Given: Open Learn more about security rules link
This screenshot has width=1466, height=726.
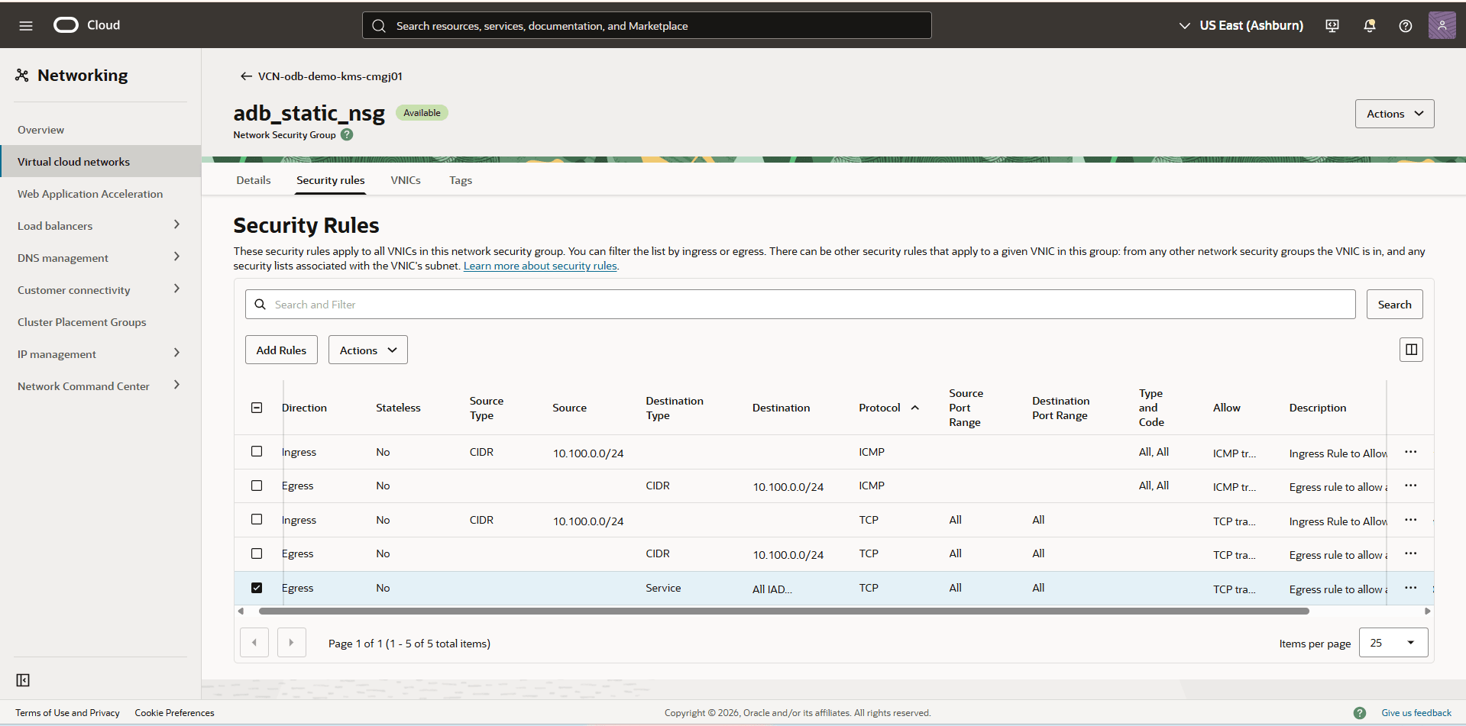Looking at the screenshot, I should point(540,266).
